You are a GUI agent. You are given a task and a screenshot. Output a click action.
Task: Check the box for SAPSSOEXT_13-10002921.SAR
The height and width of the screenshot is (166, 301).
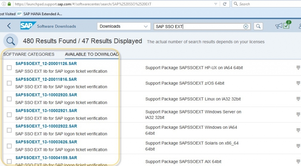tap(9, 115)
